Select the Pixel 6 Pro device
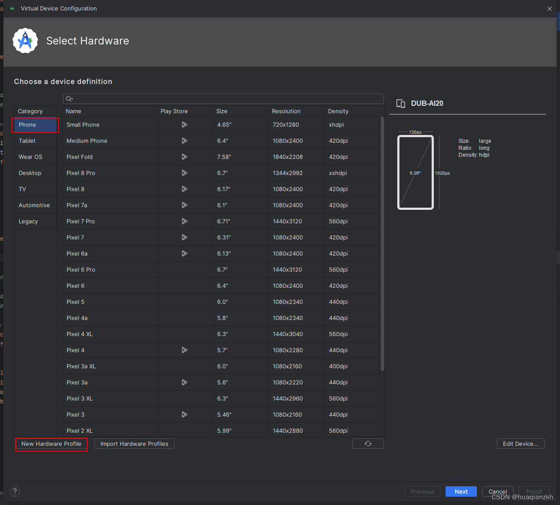 click(221, 269)
